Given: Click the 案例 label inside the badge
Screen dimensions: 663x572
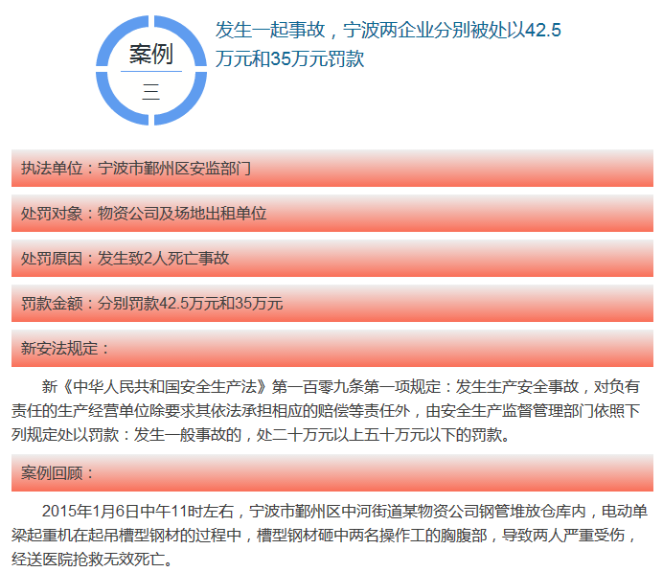Looking at the screenshot, I should tap(150, 55).
